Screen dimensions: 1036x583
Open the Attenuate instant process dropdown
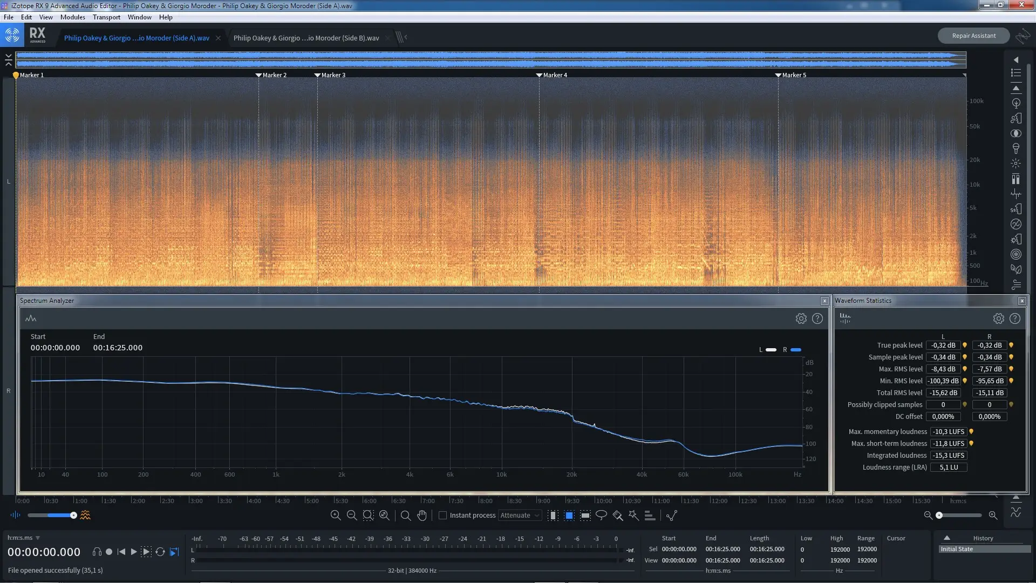(x=520, y=516)
